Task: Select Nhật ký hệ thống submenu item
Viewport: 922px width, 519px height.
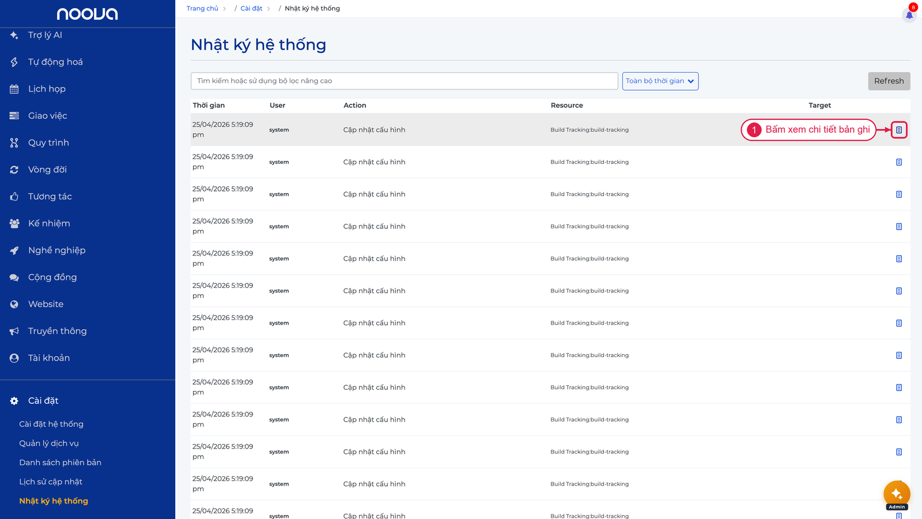Action: 54,501
